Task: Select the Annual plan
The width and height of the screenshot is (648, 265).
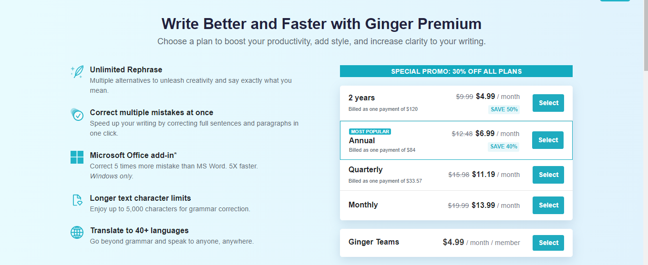Action: coord(548,140)
